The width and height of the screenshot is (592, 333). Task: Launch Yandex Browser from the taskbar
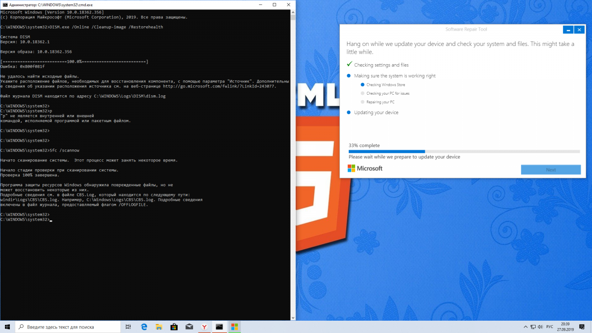[204, 327]
